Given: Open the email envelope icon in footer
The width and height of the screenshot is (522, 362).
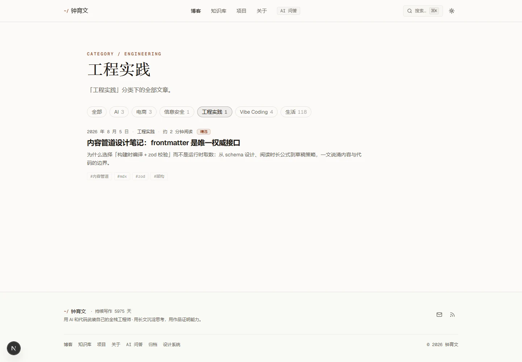Looking at the screenshot, I should pos(439,315).
